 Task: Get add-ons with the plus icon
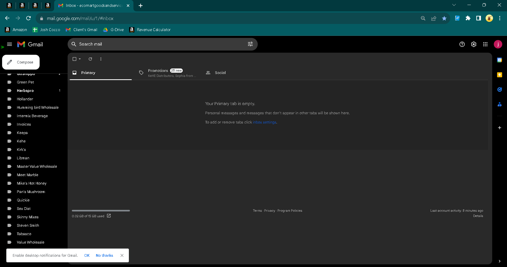[x=500, y=128]
